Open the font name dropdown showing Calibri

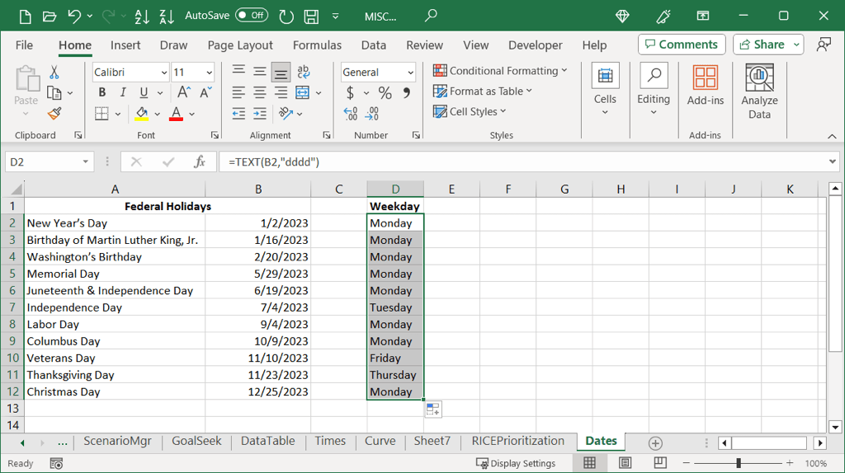[x=130, y=73]
